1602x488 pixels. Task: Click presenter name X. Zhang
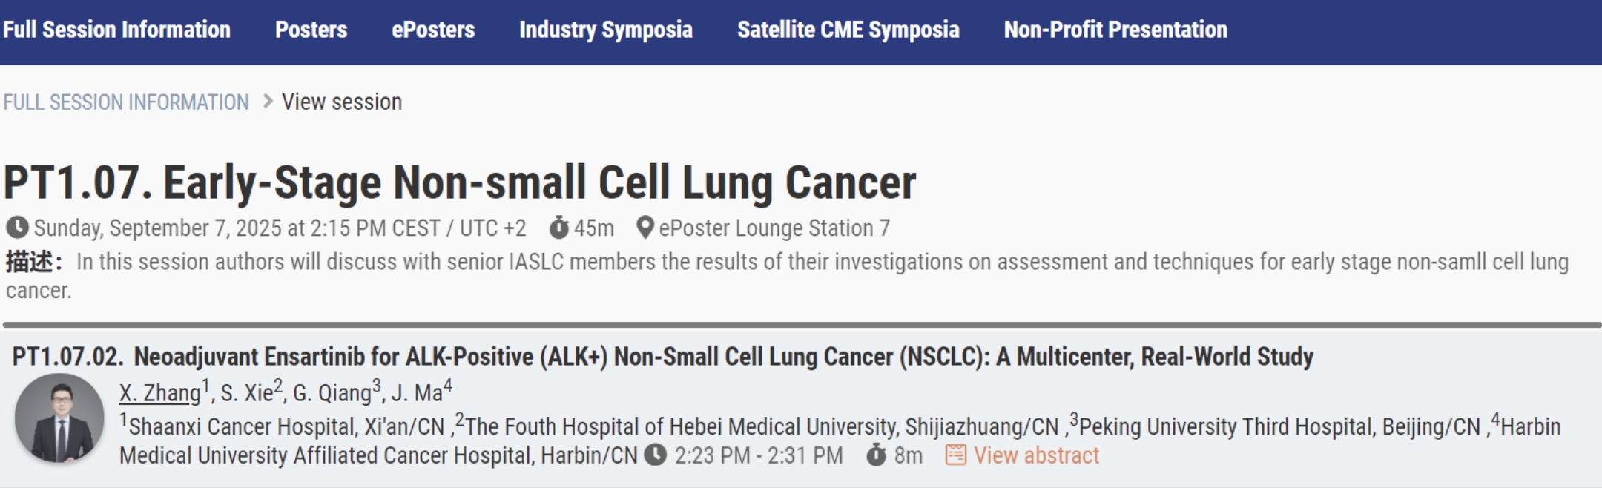pyautogui.click(x=160, y=392)
